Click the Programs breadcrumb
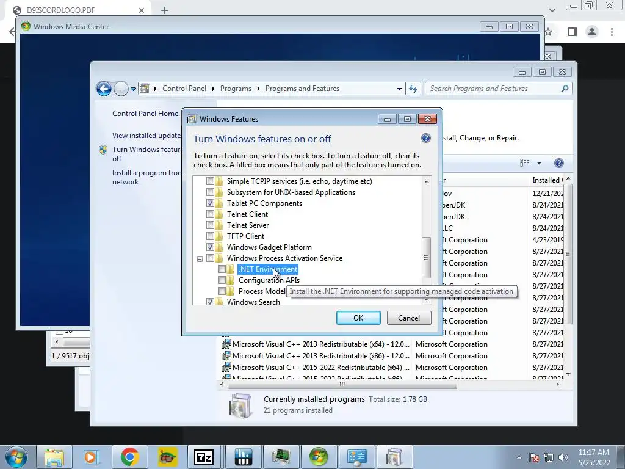Screen dimensions: 625x469 point(236,89)
